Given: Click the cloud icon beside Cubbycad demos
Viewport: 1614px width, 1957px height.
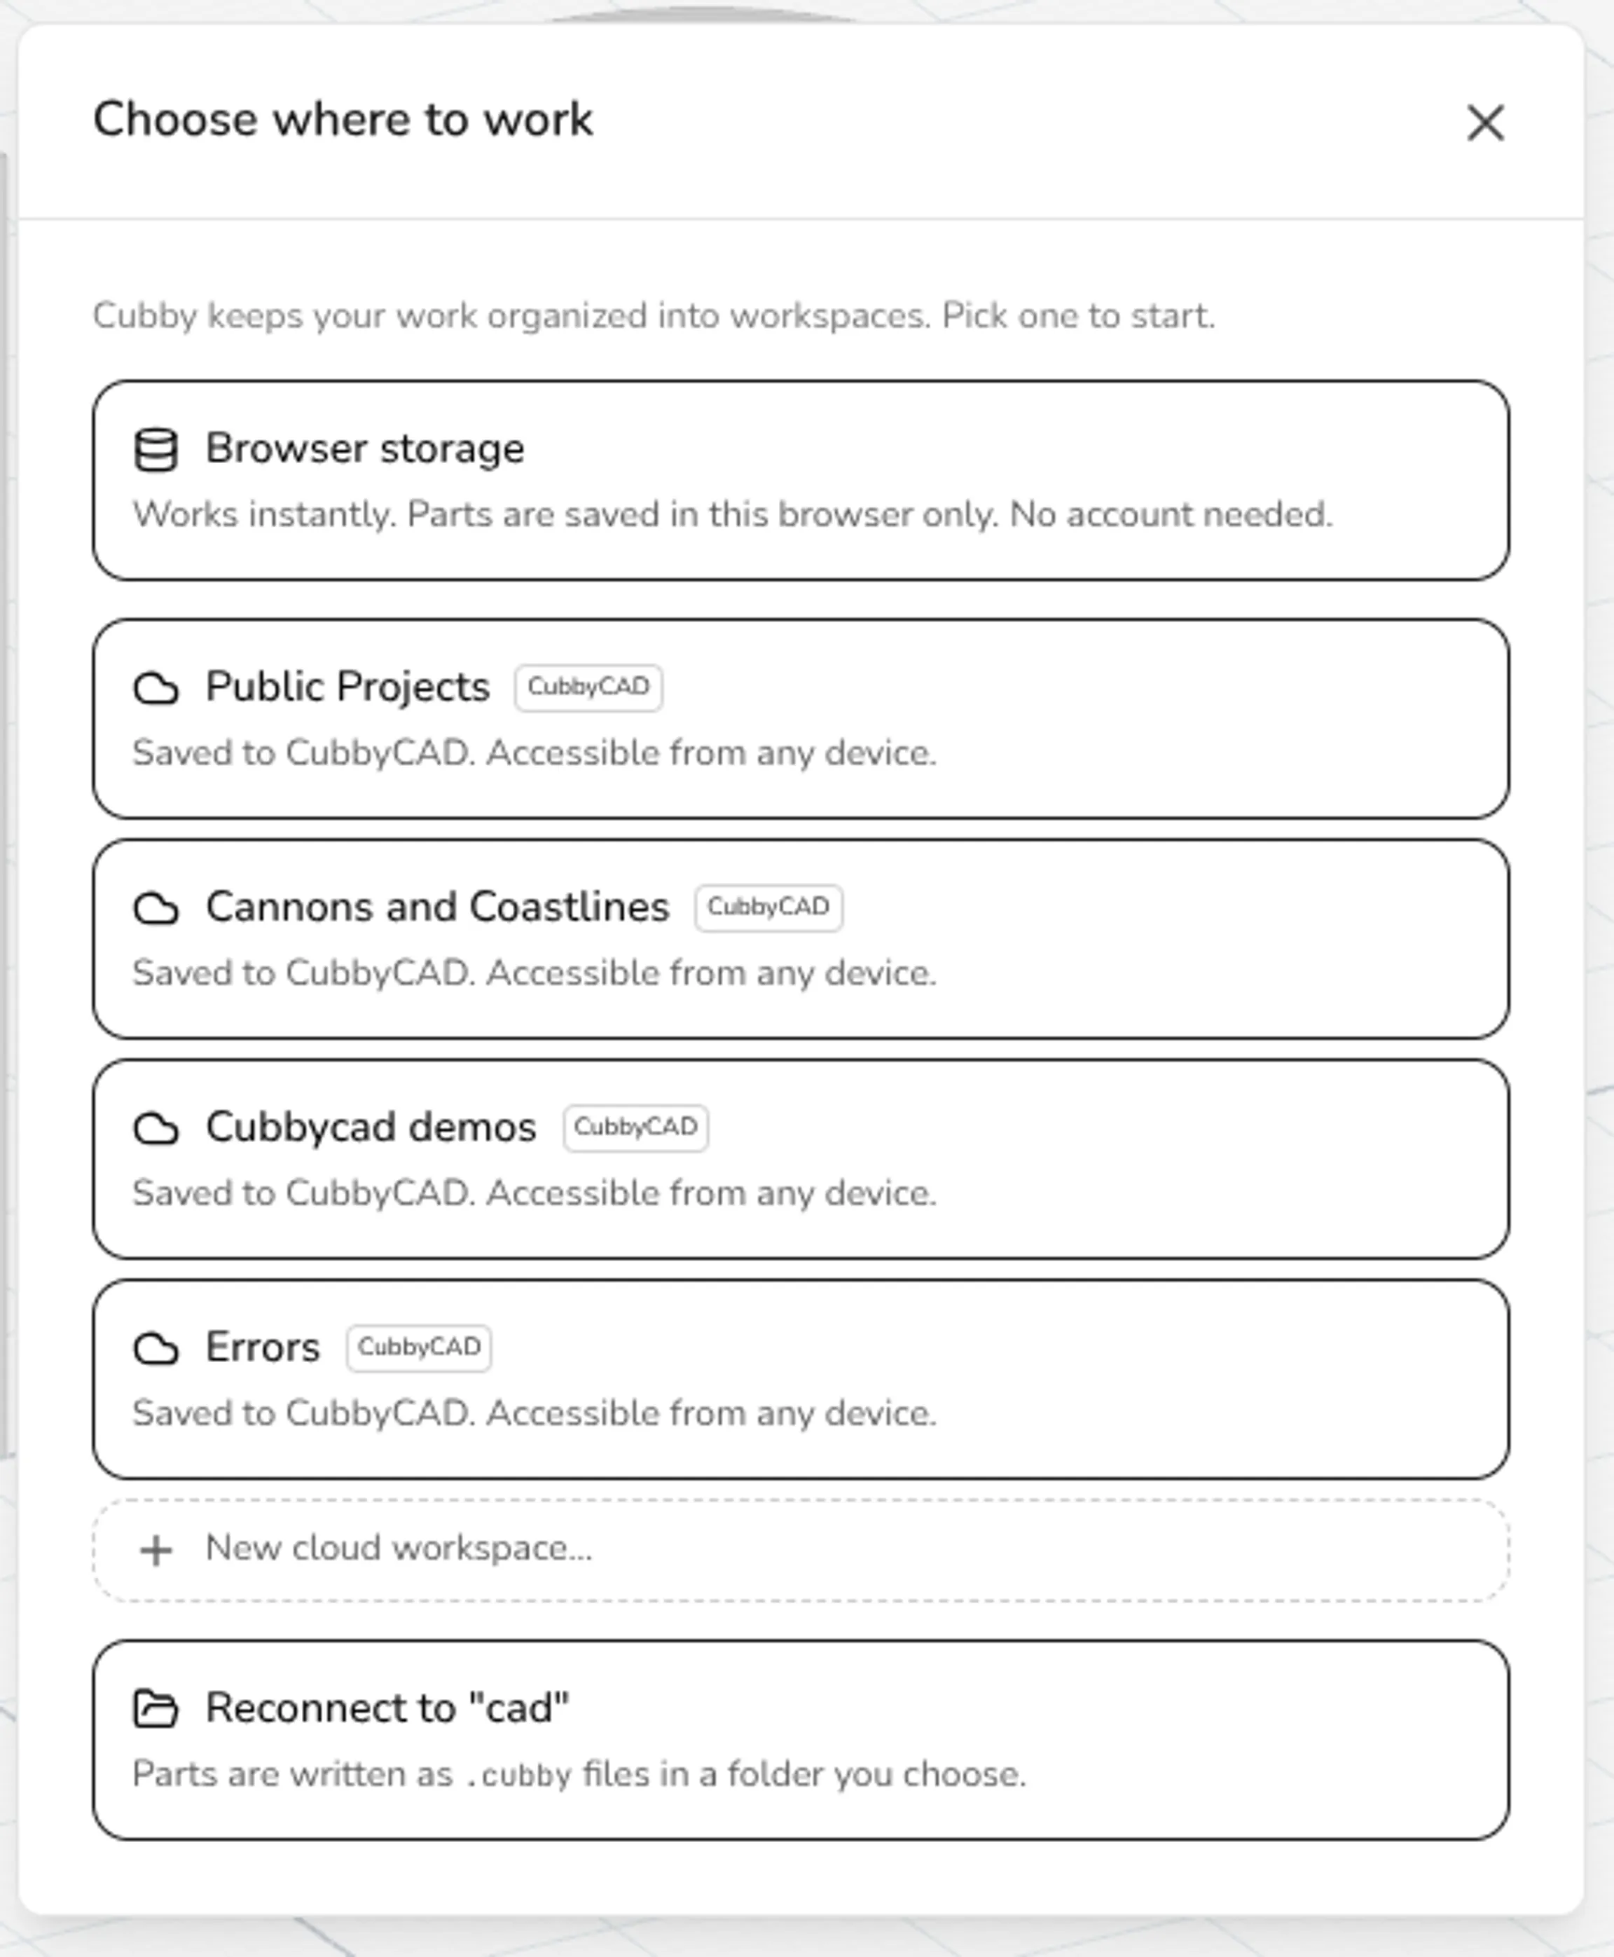Looking at the screenshot, I should tap(156, 1127).
